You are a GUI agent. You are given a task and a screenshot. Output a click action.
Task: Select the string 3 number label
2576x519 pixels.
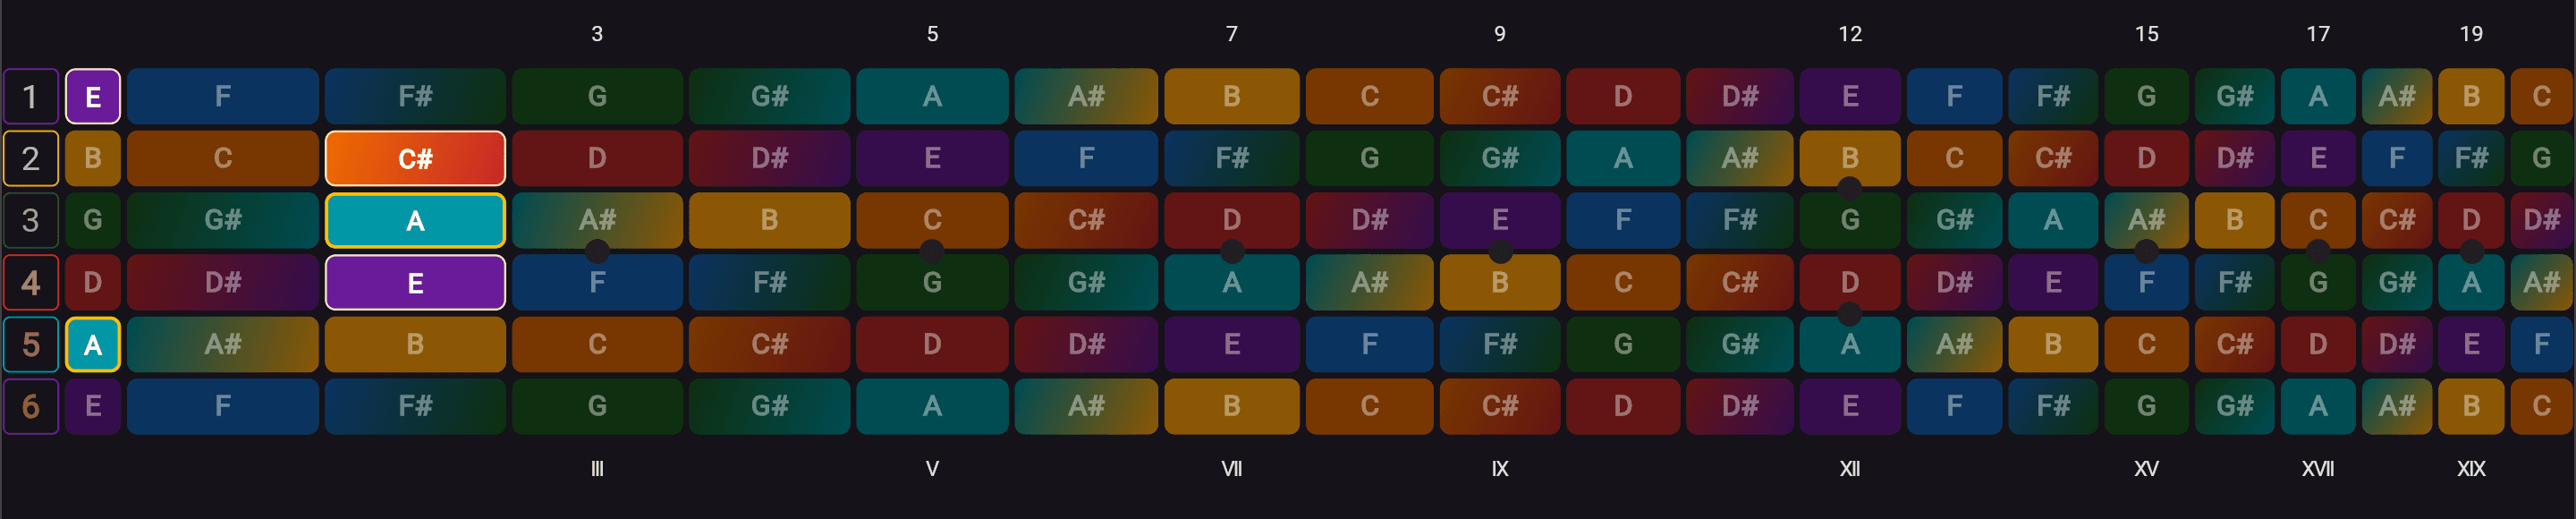pyautogui.click(x=31, y=221)
